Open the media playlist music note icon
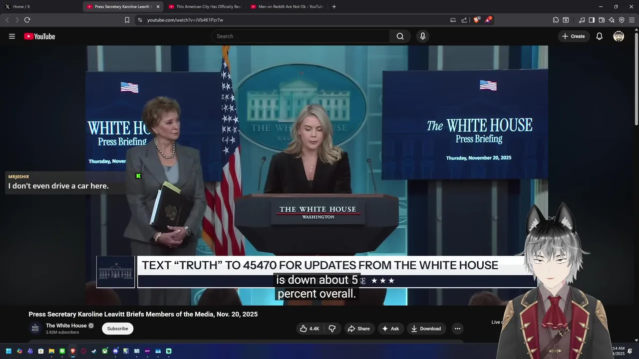Viewport: 639px width, 359px height. coord(582,20)
